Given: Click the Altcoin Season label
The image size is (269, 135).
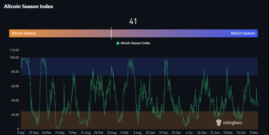Looking at the screenshot, I should click(x=243, y=33).
